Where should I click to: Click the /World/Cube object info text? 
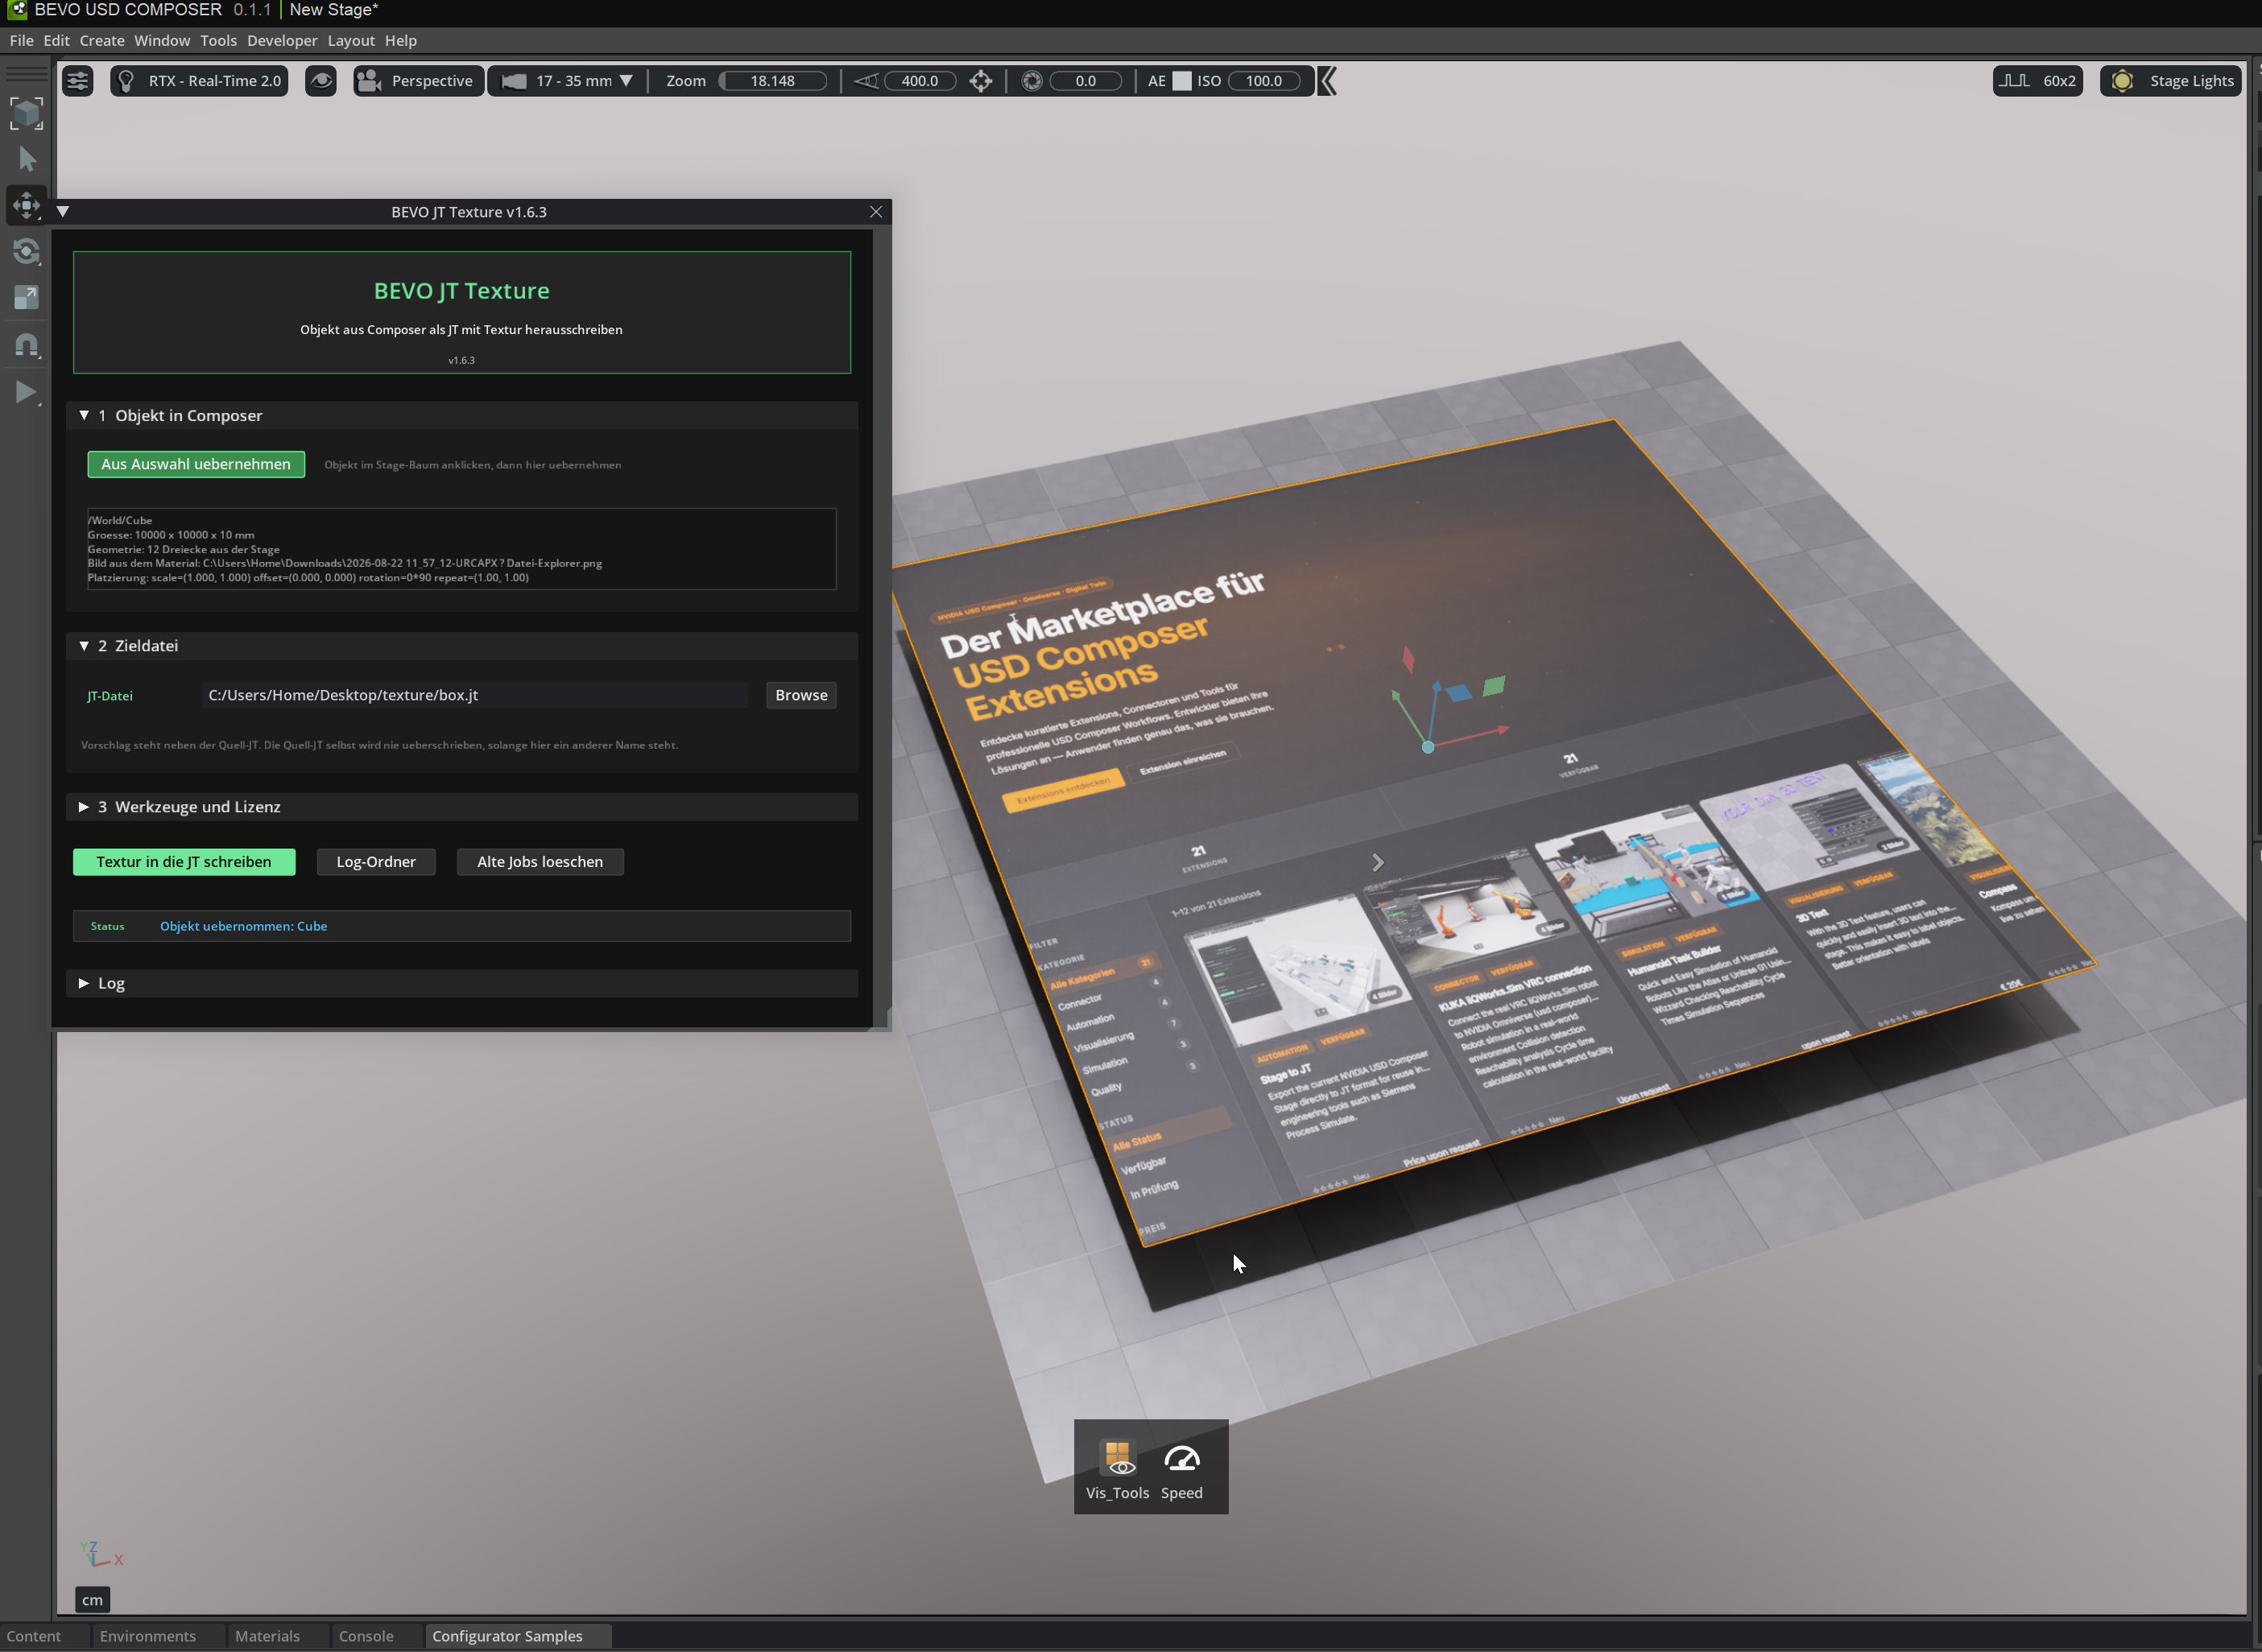(120, 520)
